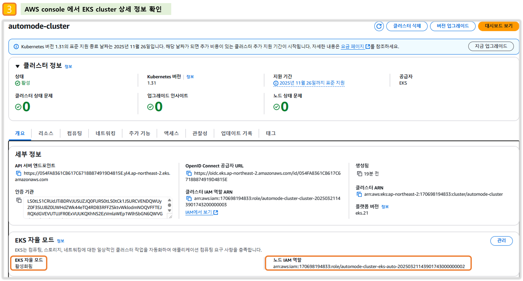
Task: Copy the cluster ARN value
Action: 359,194
